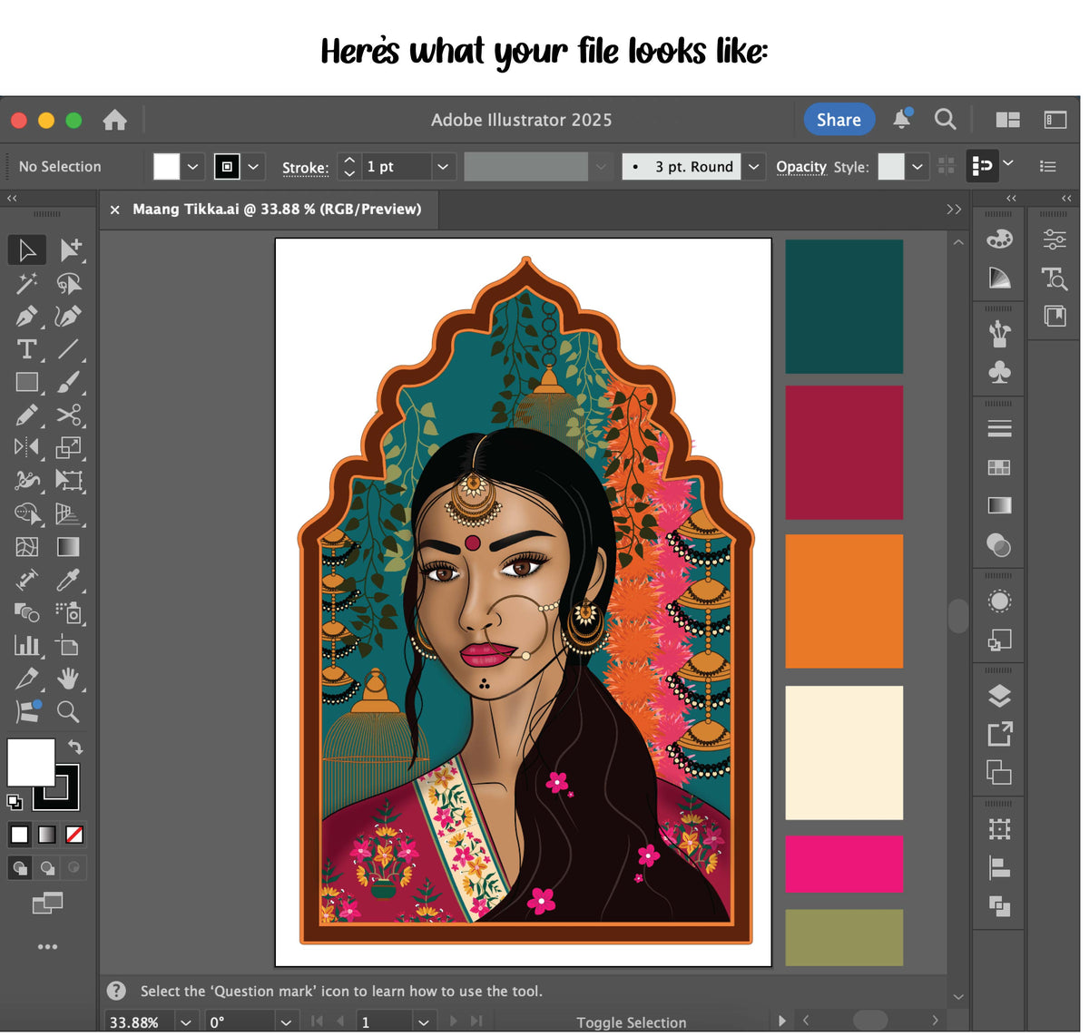The width and height of the screenshot is (1089, 1036).
Task: Select the Artboard tool
Action: point(69,645)
